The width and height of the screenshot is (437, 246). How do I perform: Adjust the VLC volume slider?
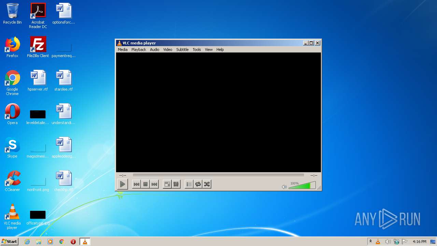click(302, 185)
